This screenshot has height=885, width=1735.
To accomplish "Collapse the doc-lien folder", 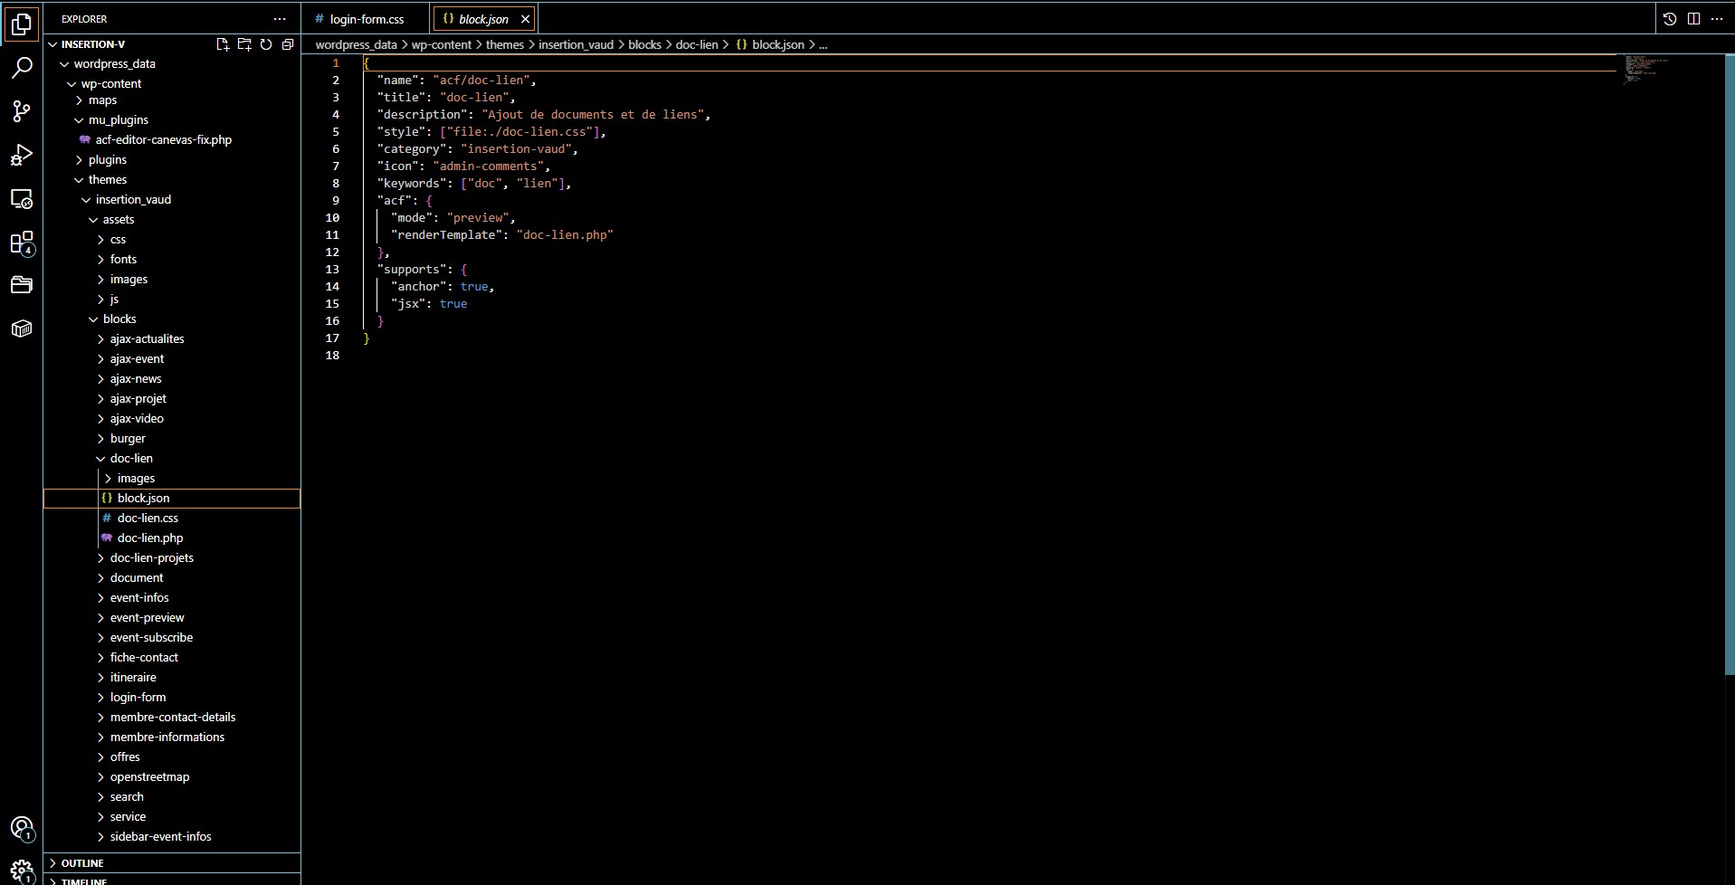I will pyautogui.click(x=131, y=459).
